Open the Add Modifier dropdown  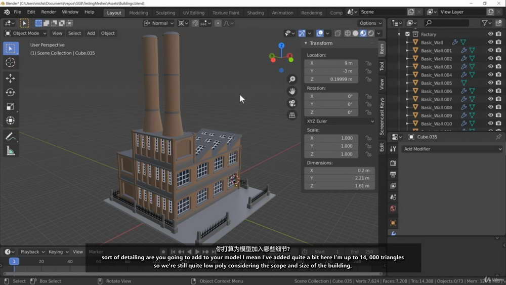tap(452, 149)
